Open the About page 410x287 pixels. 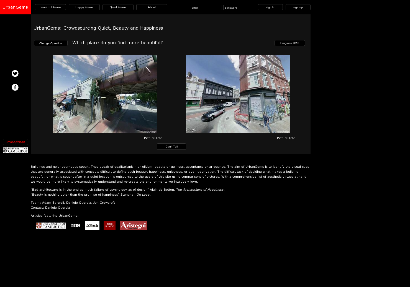pos(152,7)
